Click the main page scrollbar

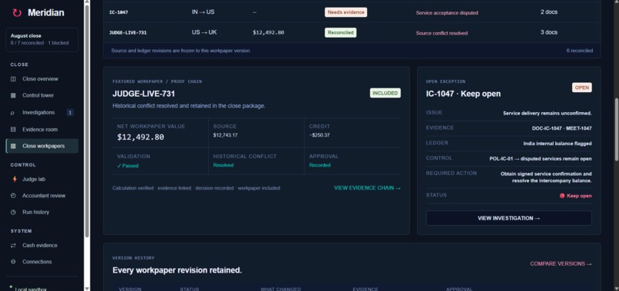pos(616,131)
